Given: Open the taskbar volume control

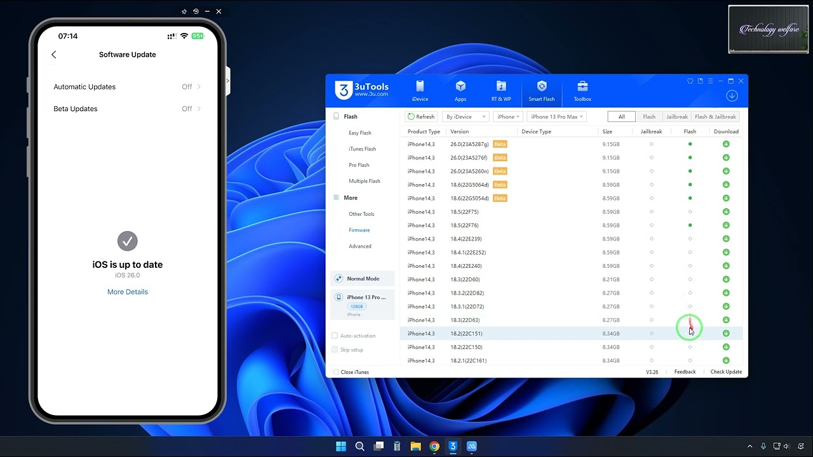Looking at the screenshot, I should (x=786, y=446).
